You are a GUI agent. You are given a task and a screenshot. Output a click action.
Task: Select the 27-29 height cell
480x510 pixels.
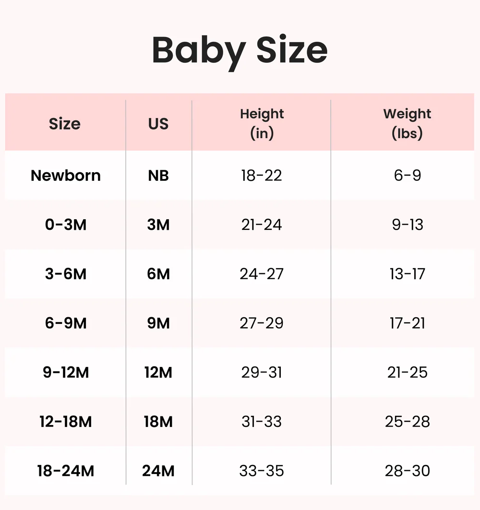(262, 323)
